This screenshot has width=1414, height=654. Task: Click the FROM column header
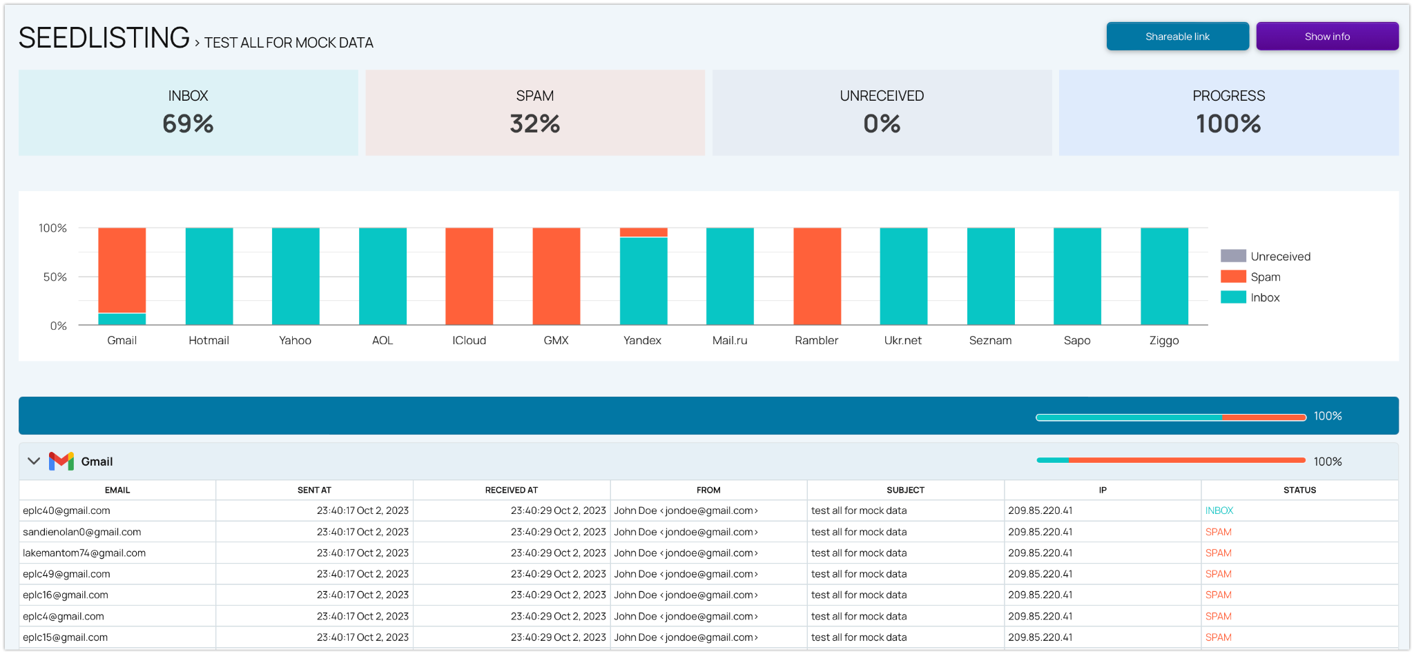pyautogui.click(x=708, y=490)
